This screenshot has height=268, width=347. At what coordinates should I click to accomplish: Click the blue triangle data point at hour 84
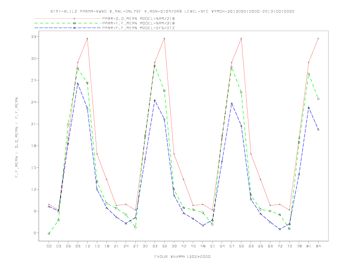318,129
